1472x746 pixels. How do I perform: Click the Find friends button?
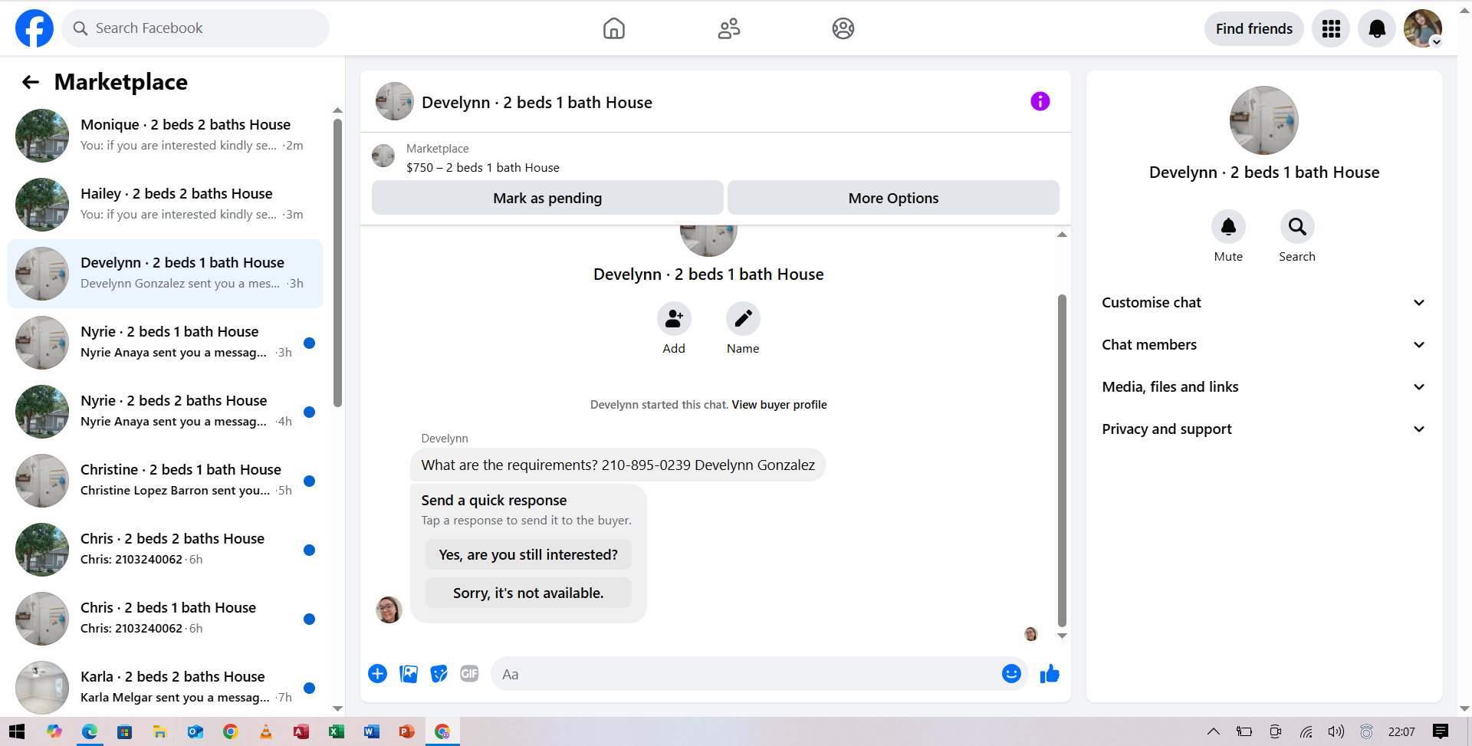point(1254,28)
